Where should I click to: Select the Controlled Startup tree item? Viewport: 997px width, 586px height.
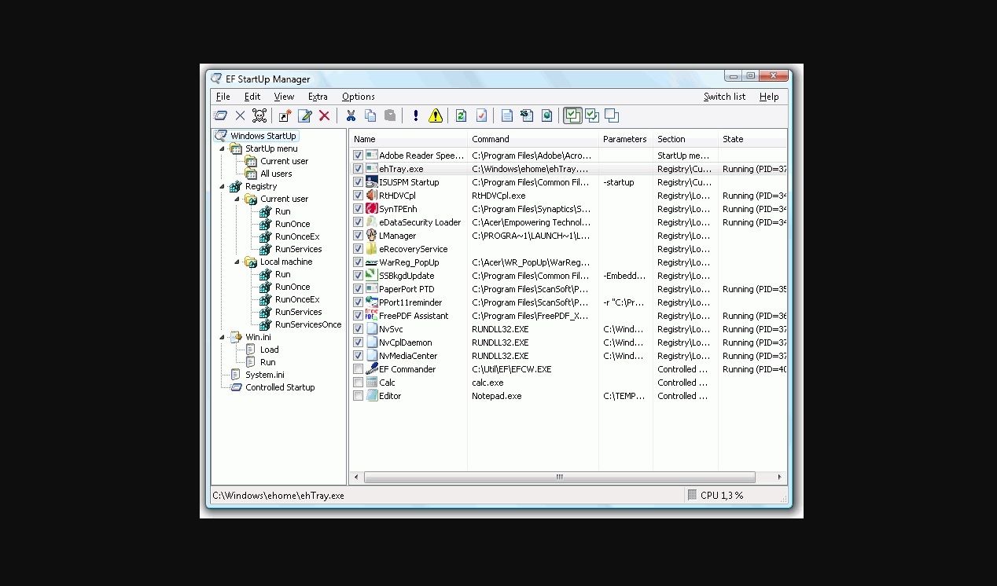pos(280,387)
